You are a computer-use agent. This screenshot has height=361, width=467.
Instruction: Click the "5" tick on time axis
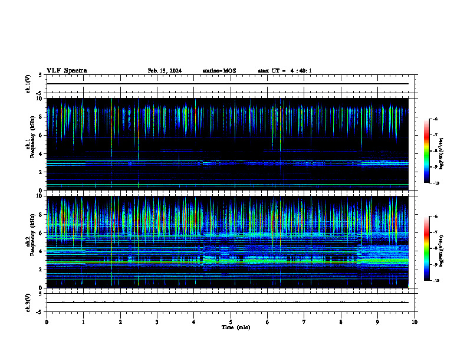tap(231, 322)
